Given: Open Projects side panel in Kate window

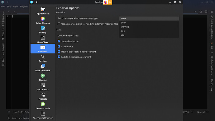Looking at the screenshot, I should tap(3, 34).
